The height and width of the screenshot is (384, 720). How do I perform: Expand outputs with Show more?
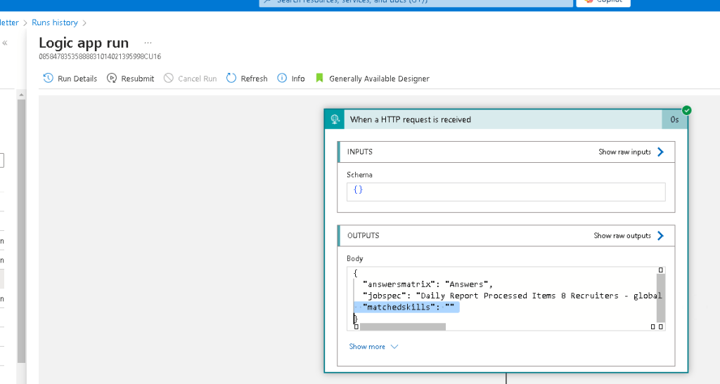click(367, 347)
